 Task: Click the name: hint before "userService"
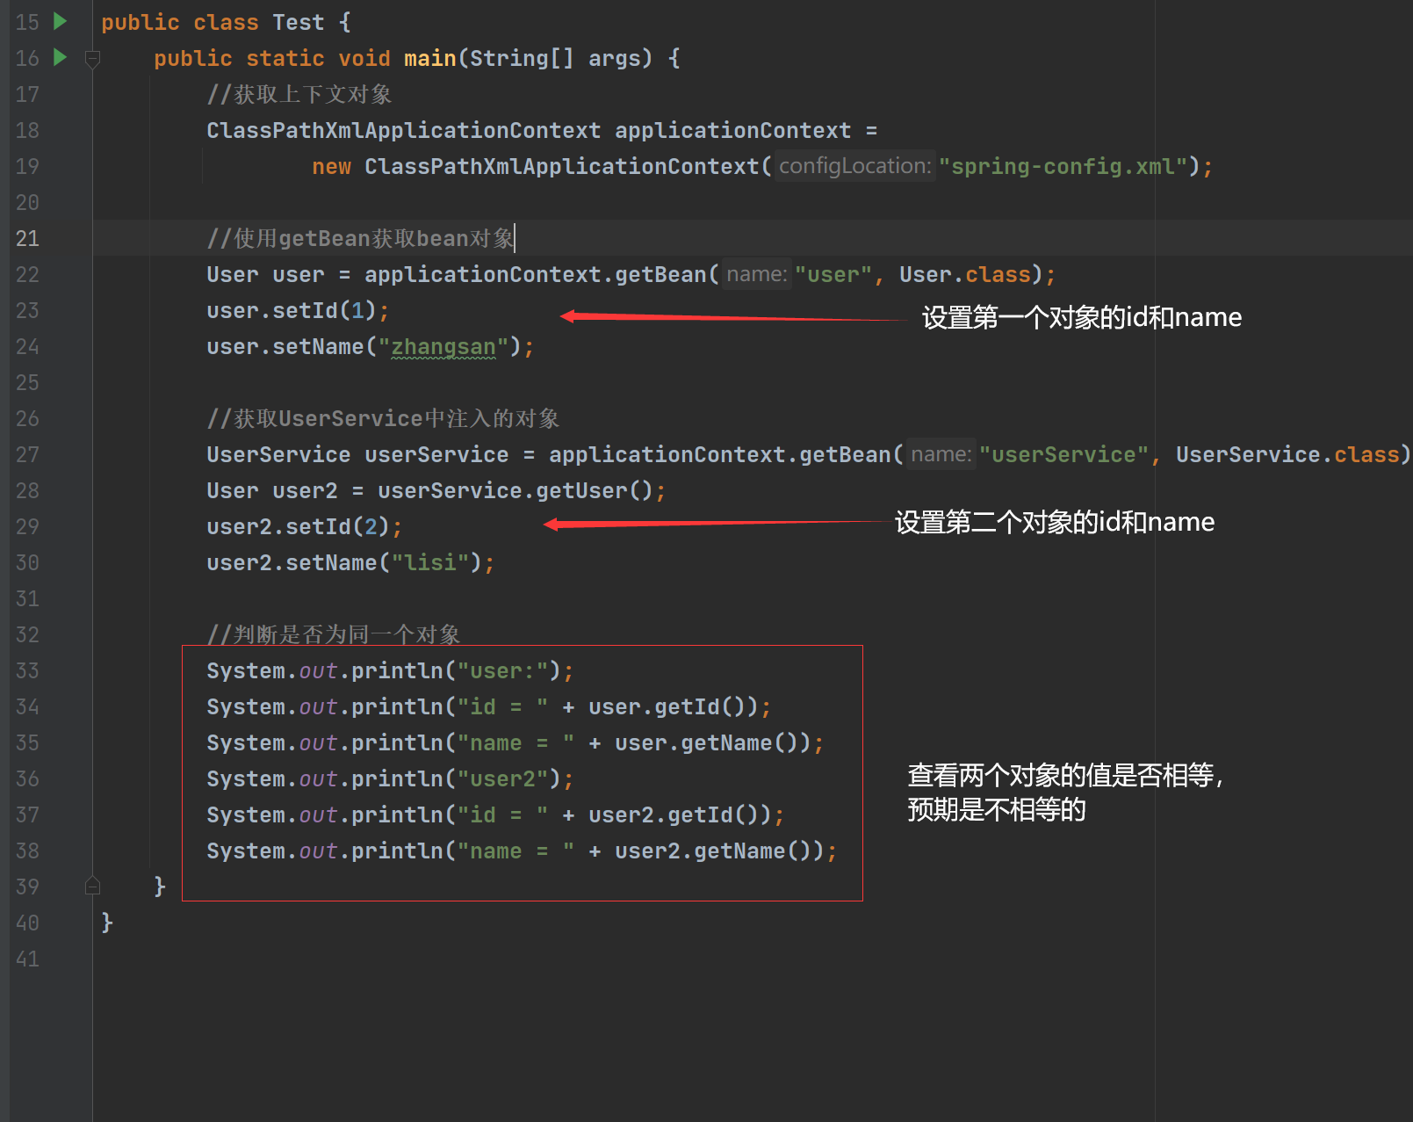[941, 454]
